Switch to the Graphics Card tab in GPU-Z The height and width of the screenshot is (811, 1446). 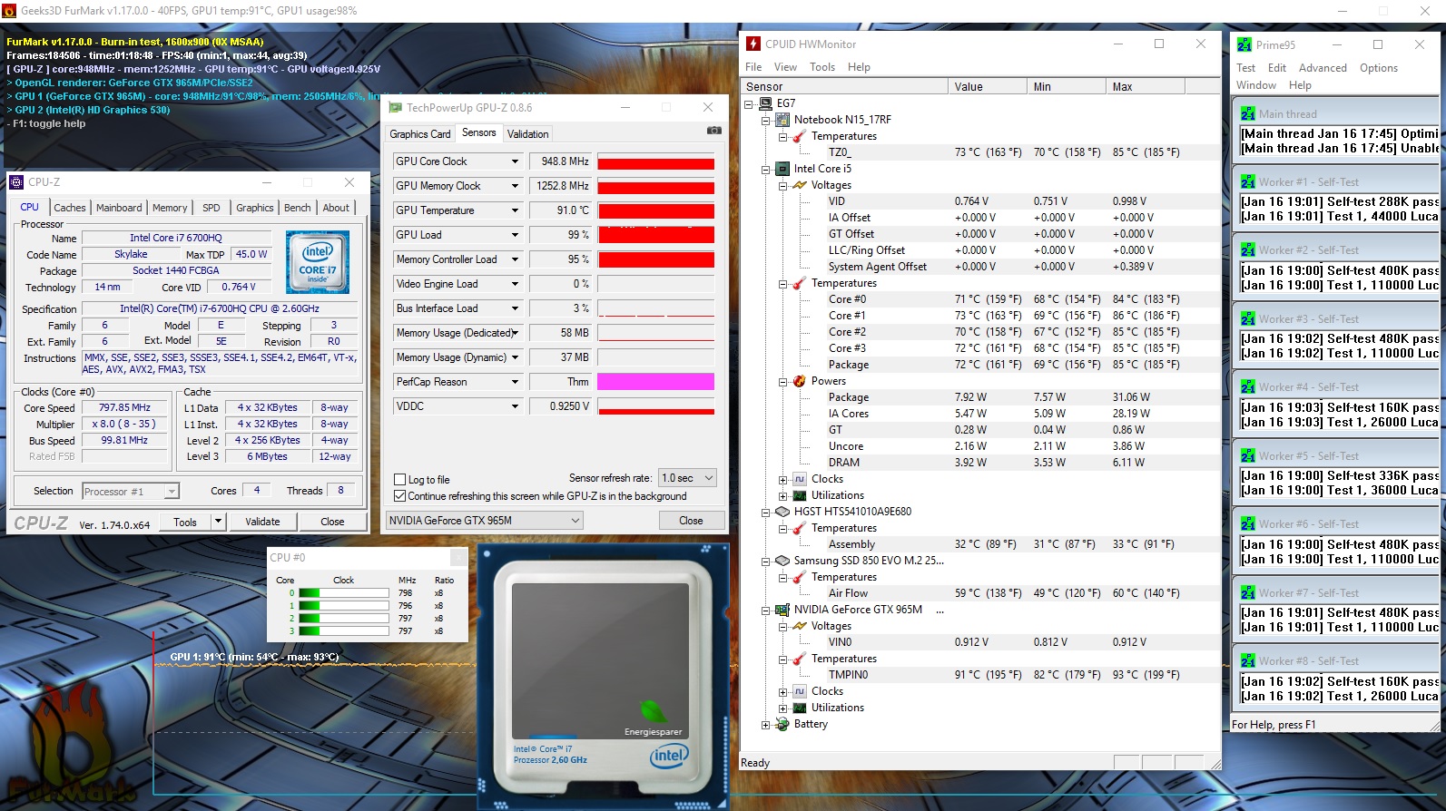[420, 134]
